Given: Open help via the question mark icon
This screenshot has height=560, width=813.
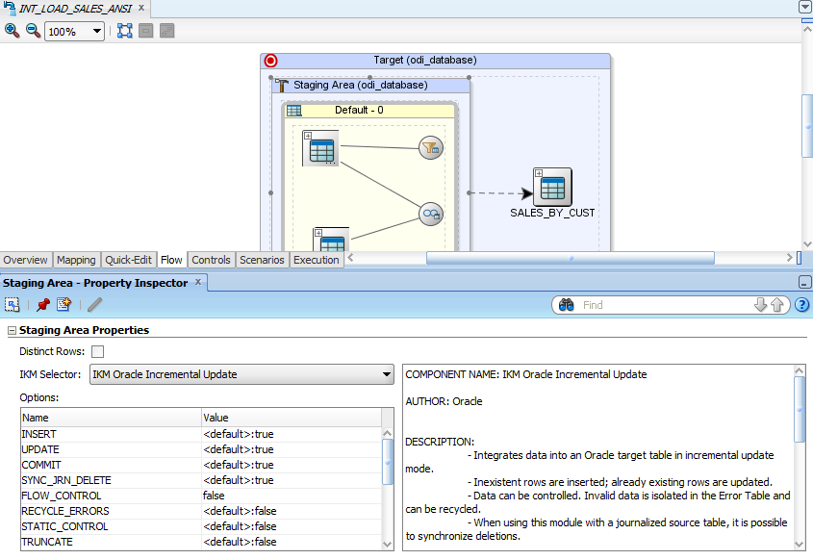Looking at the screenshot, I should (x=802, y=305).
